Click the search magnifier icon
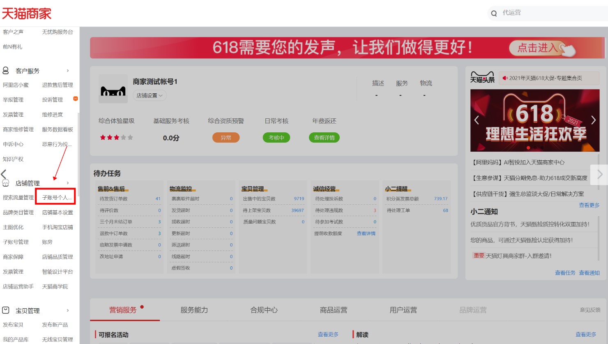Image resolution: width=608 pixels, height=344 pixels. click(494, 13)
